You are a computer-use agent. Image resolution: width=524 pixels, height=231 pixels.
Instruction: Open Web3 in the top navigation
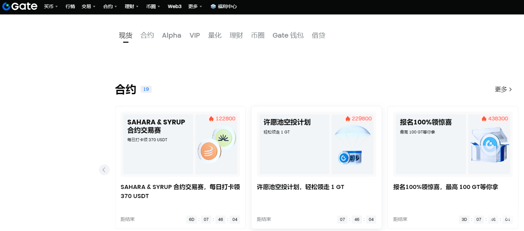pyautogui.click(x=175, y=6)
